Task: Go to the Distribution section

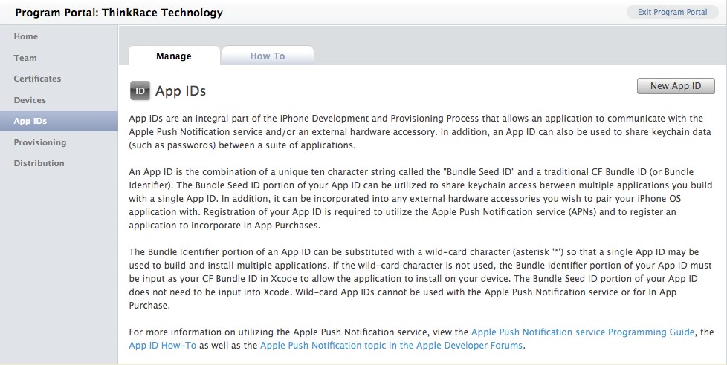Action: (39, 163)
